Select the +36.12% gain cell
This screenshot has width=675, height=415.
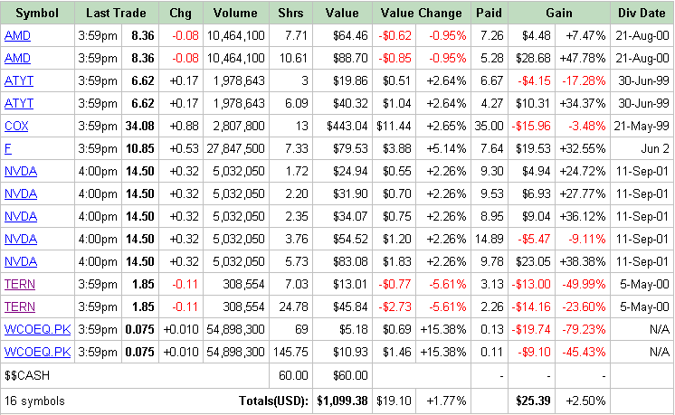click(x=583, y=216)
